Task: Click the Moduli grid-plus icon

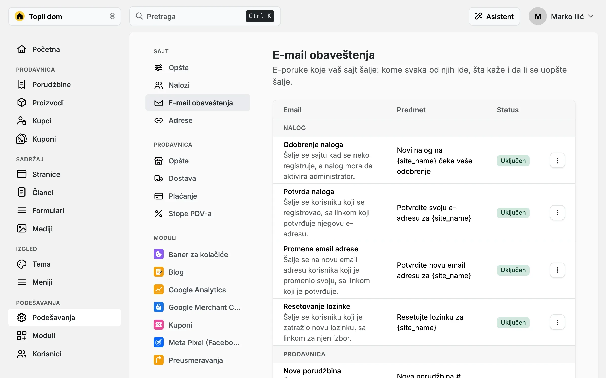Action: click(22, 335)
